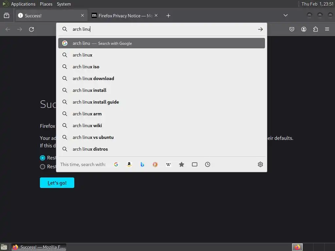The width and height of the screenshot is (335, 251).
Task: Pick the 'arch linux distros' suggestion
Action: pos(162,149)
